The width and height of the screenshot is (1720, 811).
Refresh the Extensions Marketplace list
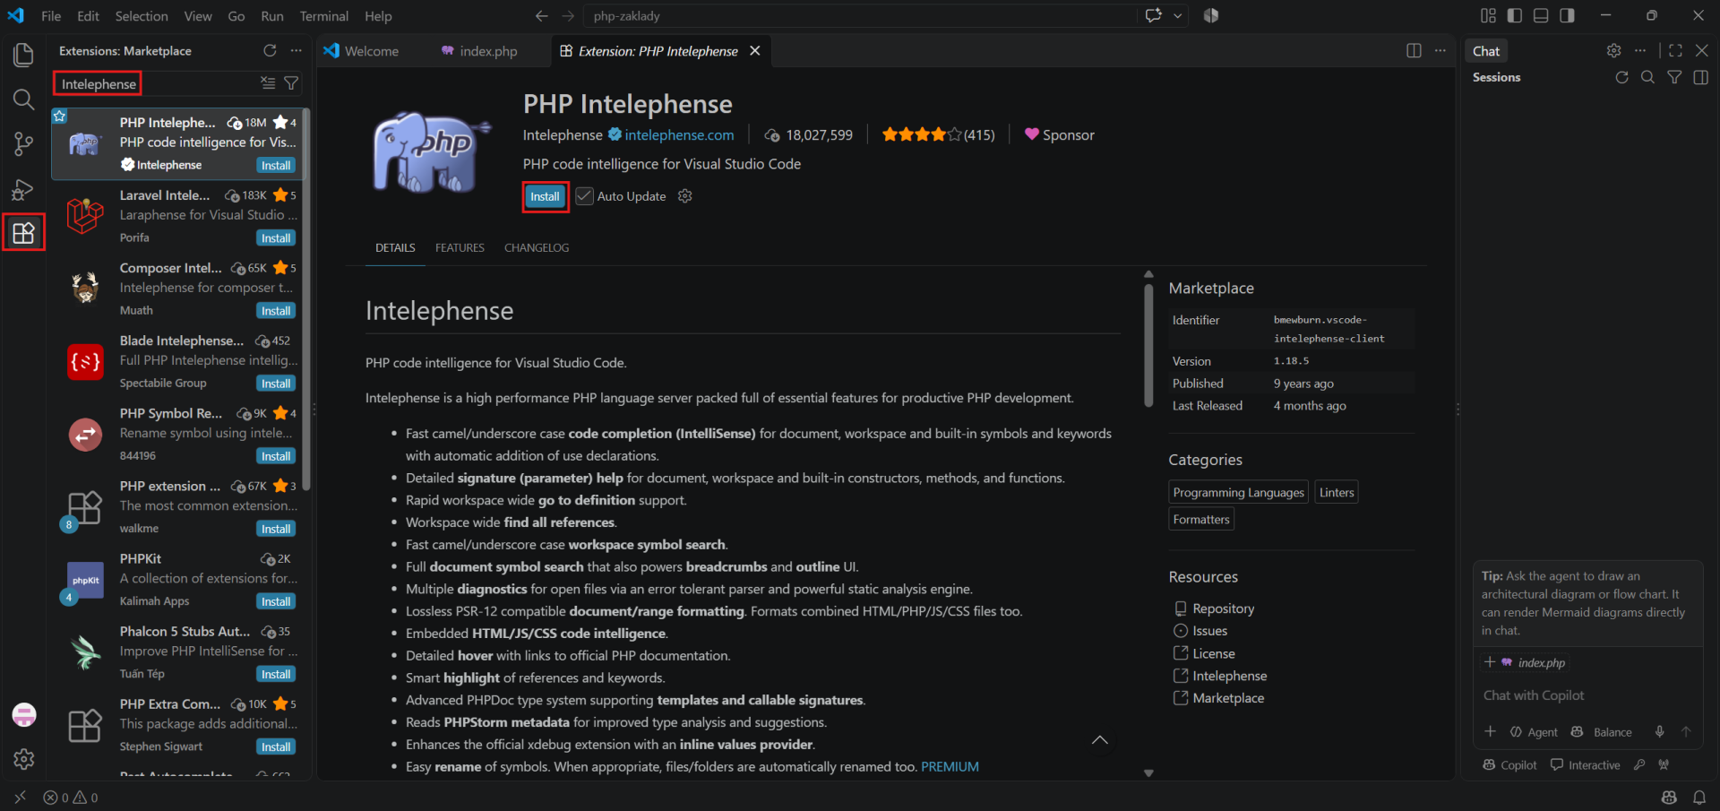pos(270,51)
